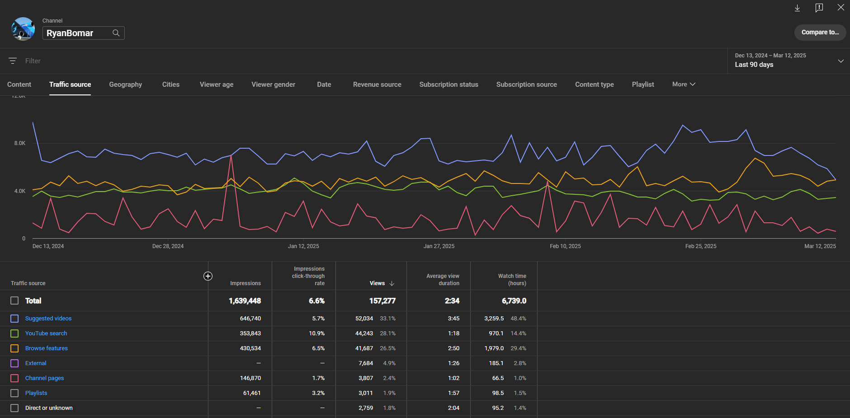Click the filter lines icon
This screenshot has height=418, width=850.
click(x=13, y=61)
